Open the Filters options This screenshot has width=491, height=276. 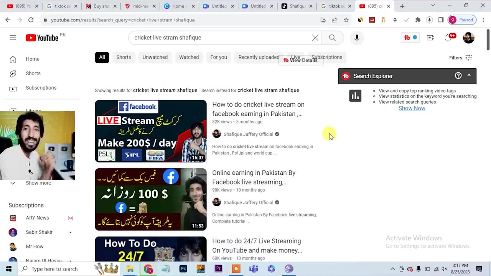[461, 58]
